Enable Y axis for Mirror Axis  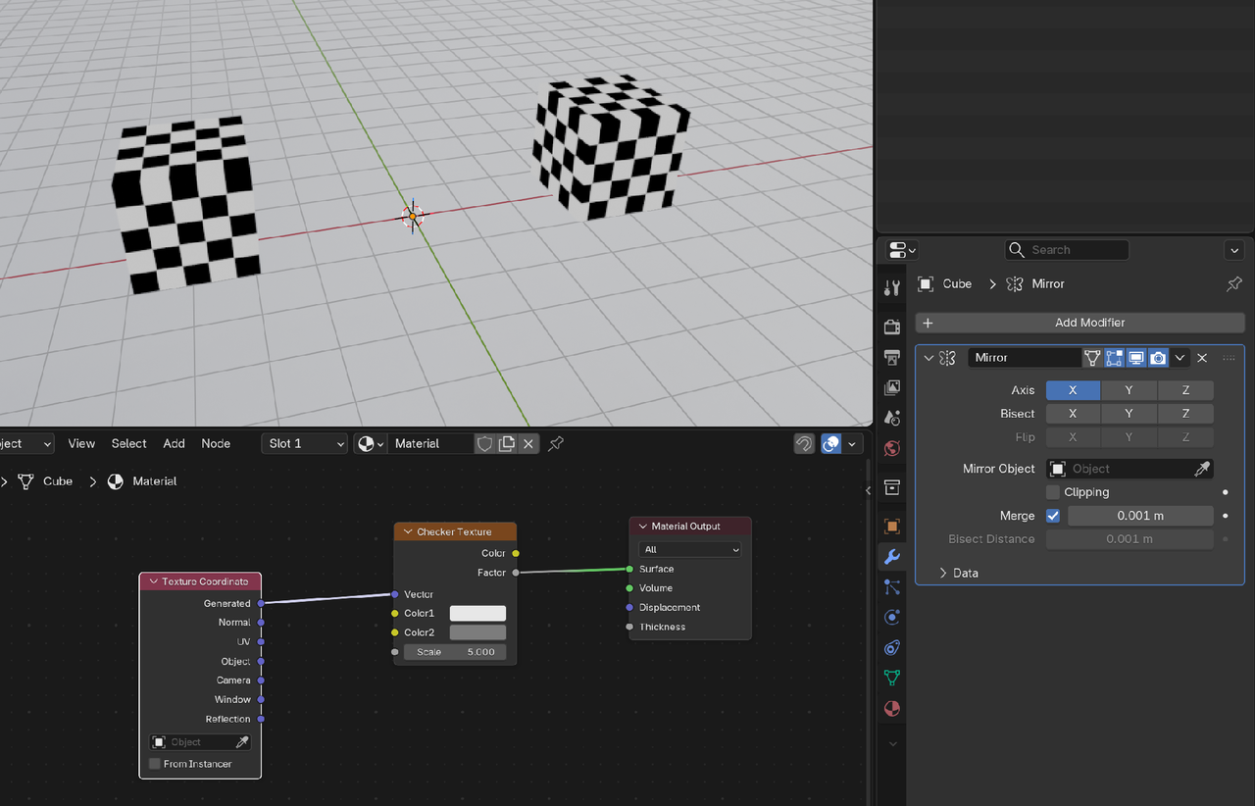(1129, 390)
